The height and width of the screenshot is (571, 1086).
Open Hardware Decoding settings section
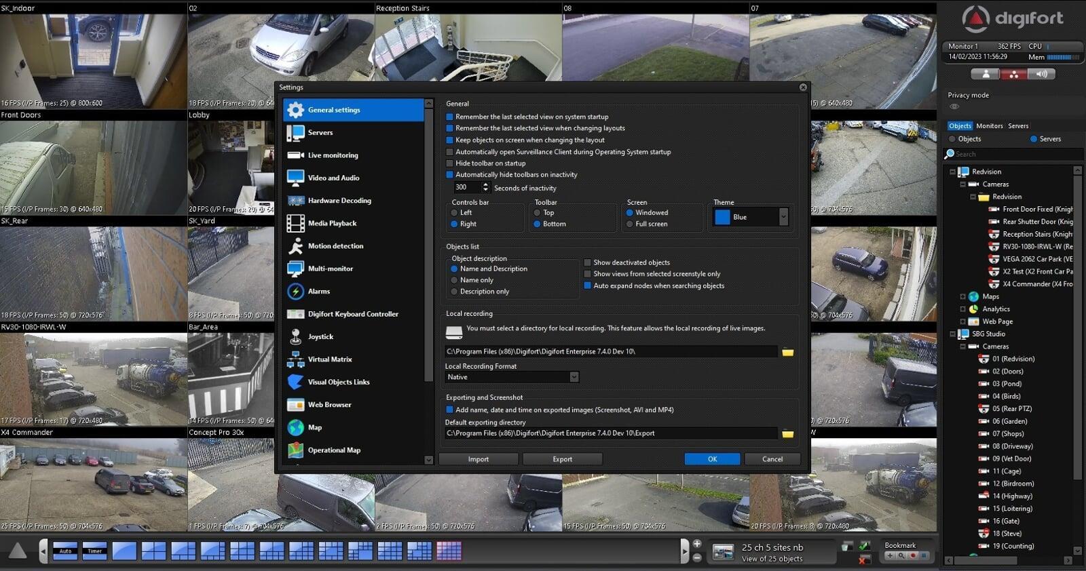click(x=339, y=201)
